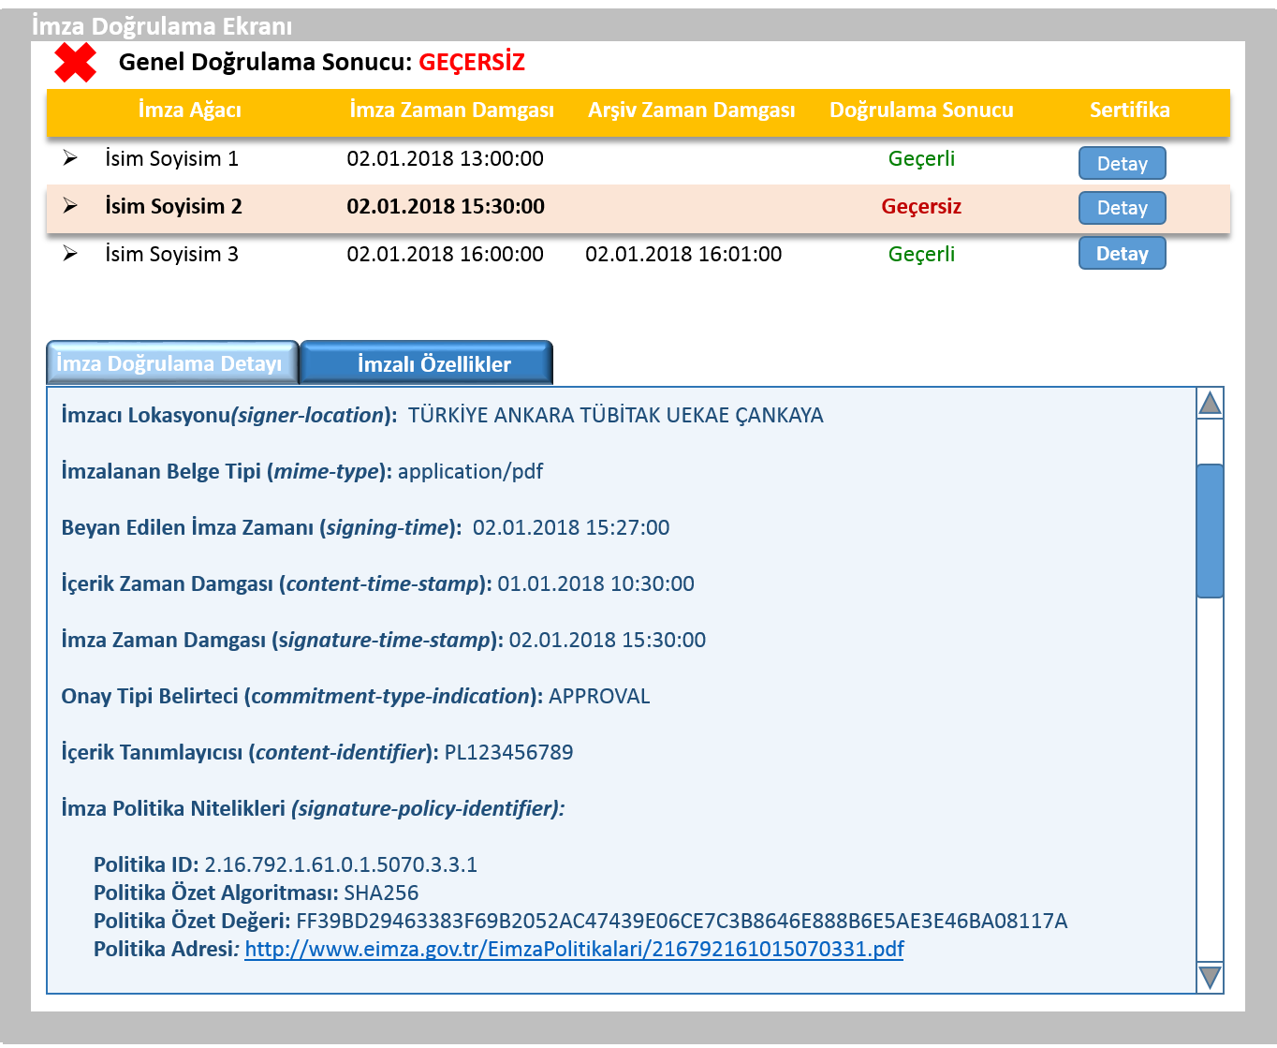Click the Doğrulama Sonucu column header
1277x1048 pixels.
point(921,111)
